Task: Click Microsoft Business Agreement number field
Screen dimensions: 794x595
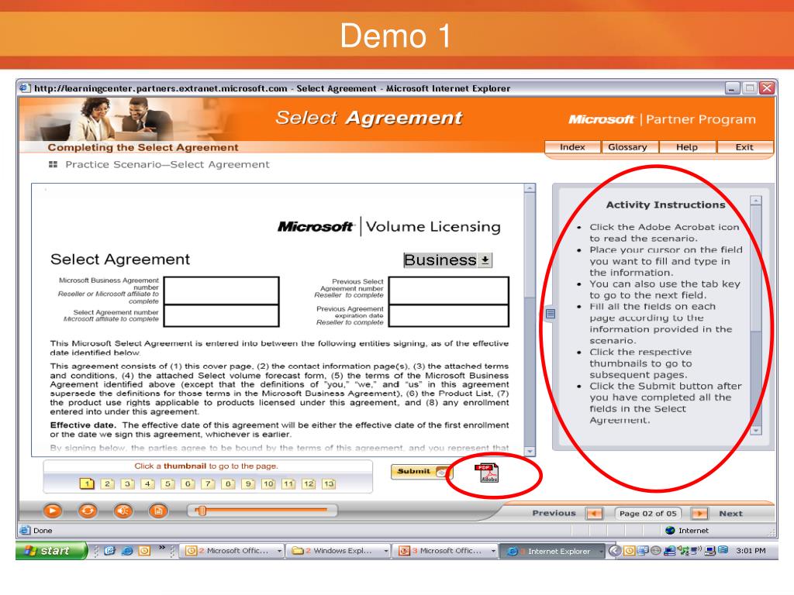Action: (221, 291)
